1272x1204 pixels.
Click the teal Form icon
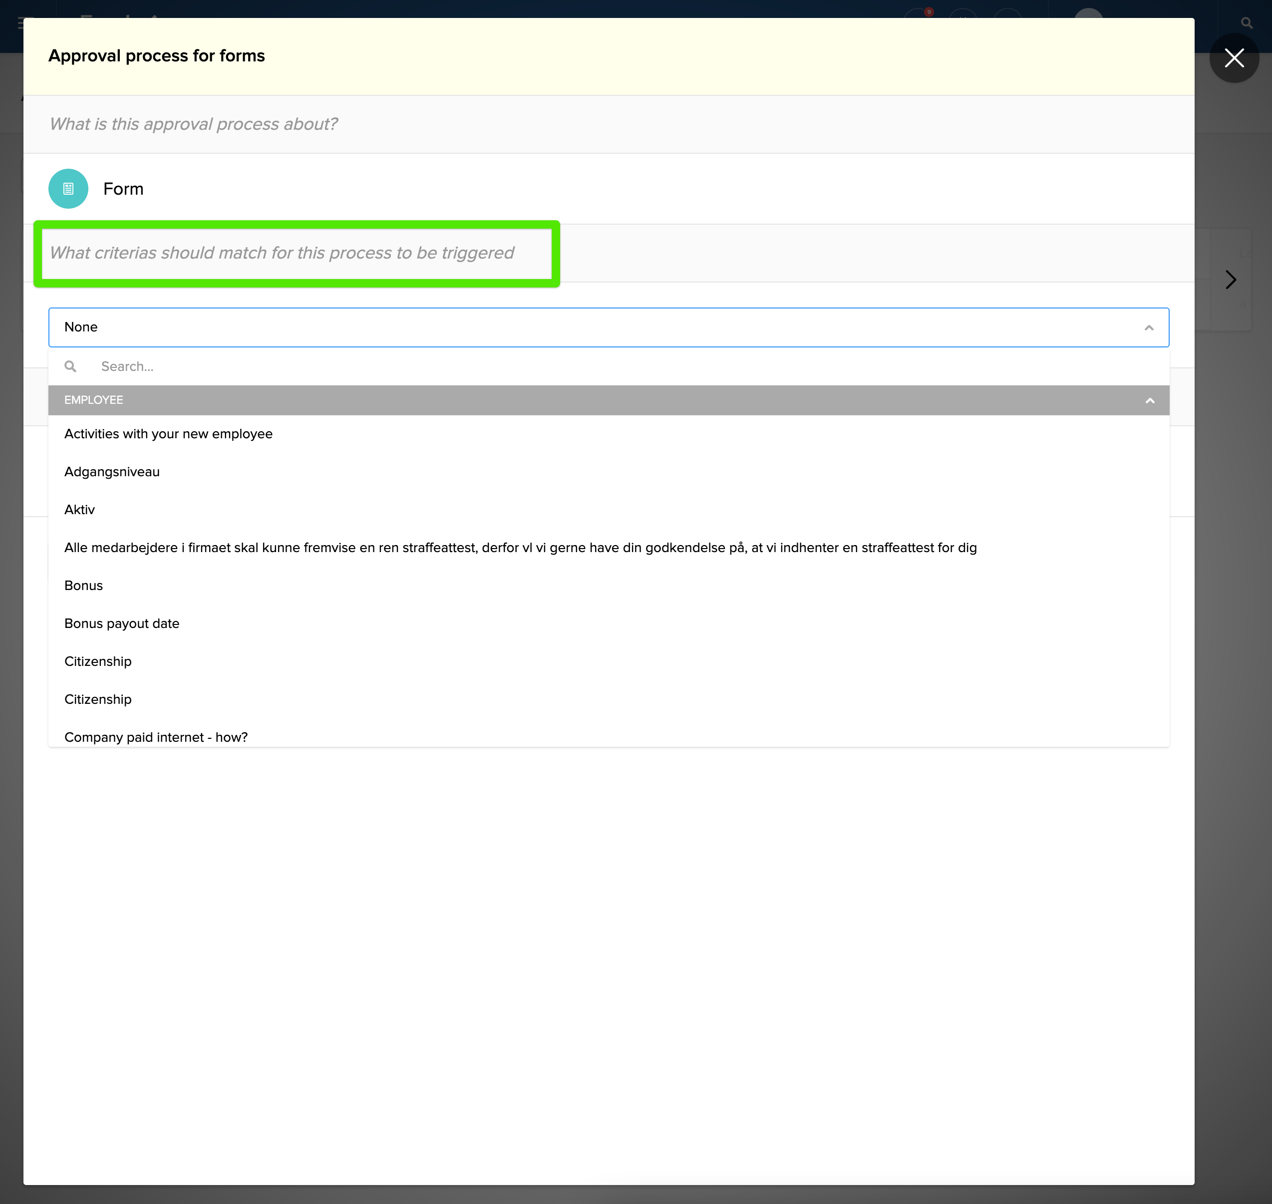68,189
